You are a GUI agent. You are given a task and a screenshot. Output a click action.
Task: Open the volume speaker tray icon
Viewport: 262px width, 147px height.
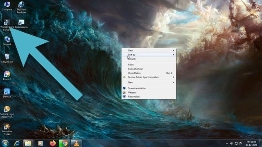[231, 143]
